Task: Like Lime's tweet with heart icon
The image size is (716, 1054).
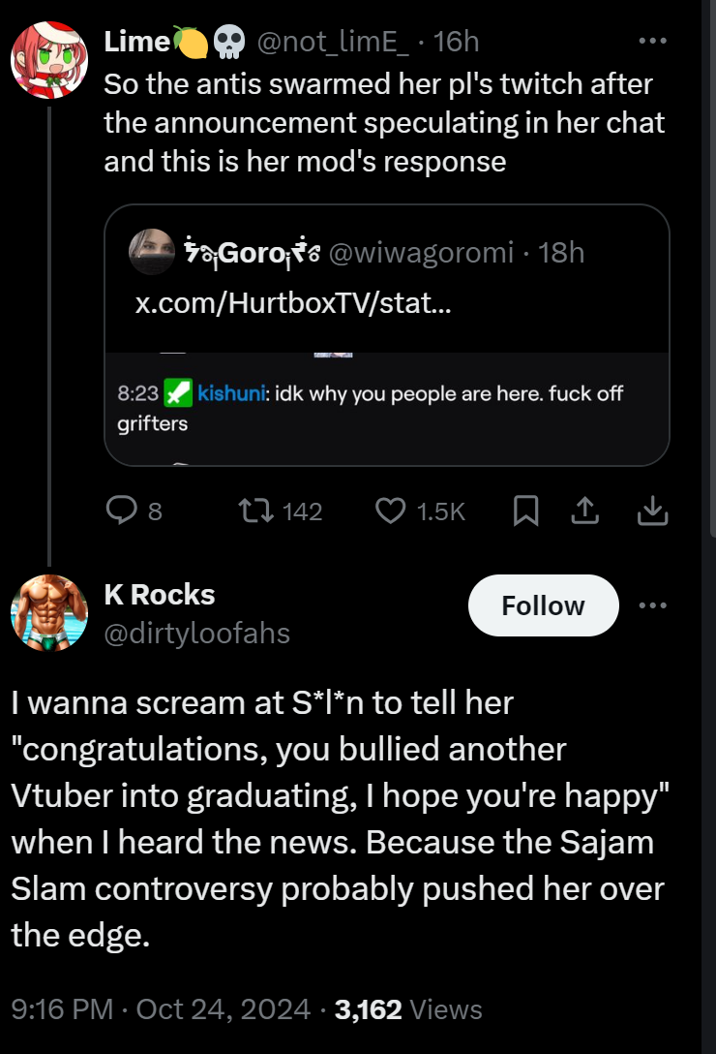Action: point(390,511)
